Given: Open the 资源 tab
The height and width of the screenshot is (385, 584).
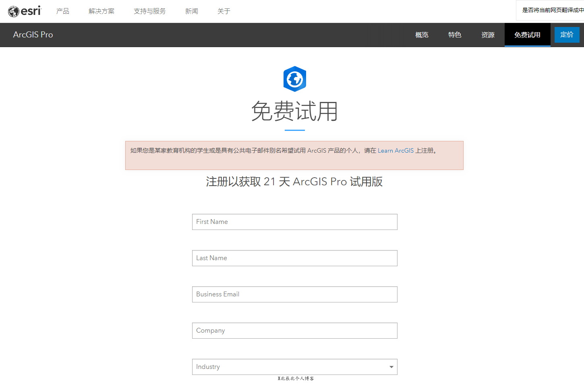Looking at the screenshot, I should [487, 35].
